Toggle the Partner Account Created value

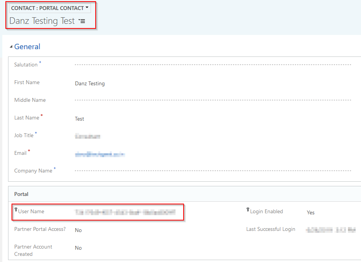click(x=78, y=248)
